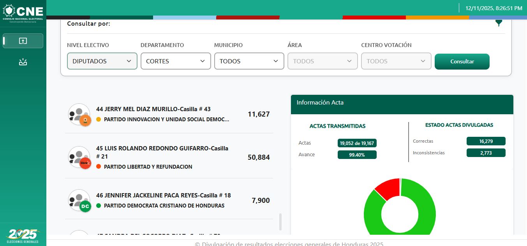Click the candidate list vertical scrollbar
This screenshot has width=527, height=246.
280,222
